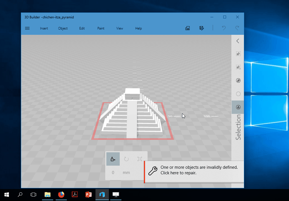This screenshot has height=201, width=289.
Task: Click the 3D Builder window title text
Action: pyautogui.click(x=49, y=17)
